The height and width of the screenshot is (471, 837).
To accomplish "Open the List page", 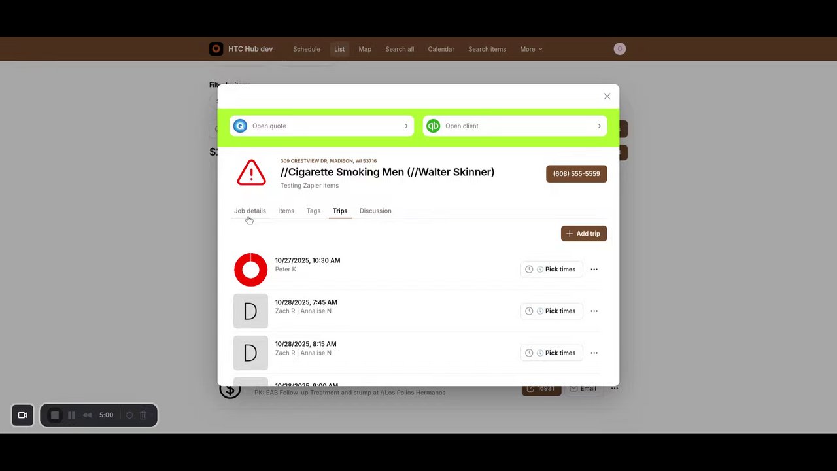I will [x=339, y=49].
